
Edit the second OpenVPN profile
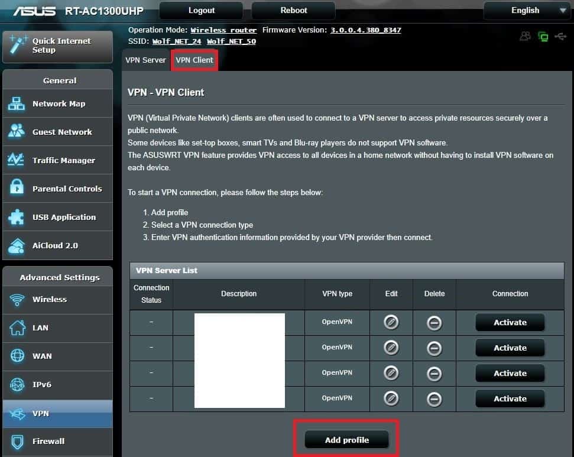click(x=391, y=348)
